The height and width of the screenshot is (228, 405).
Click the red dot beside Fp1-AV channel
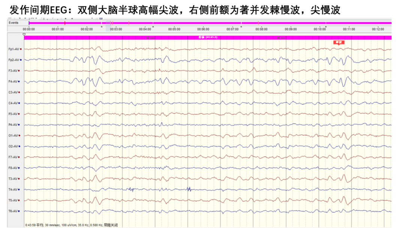pyautogui.click(x=21, y=49)
